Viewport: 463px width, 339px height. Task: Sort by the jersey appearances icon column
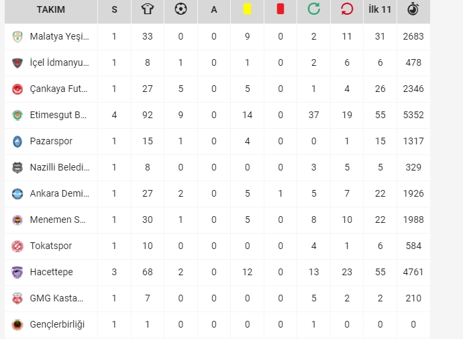[148, 9]
